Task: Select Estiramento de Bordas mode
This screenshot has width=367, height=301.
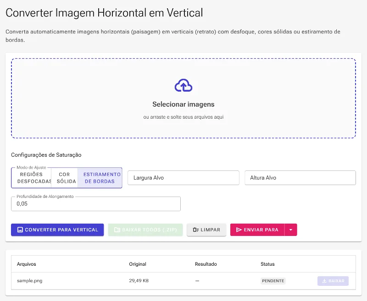Action: click(100, 178)
